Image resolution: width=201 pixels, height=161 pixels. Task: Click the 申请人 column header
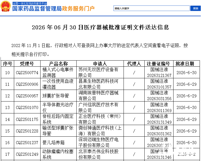[x=100, y=64]
